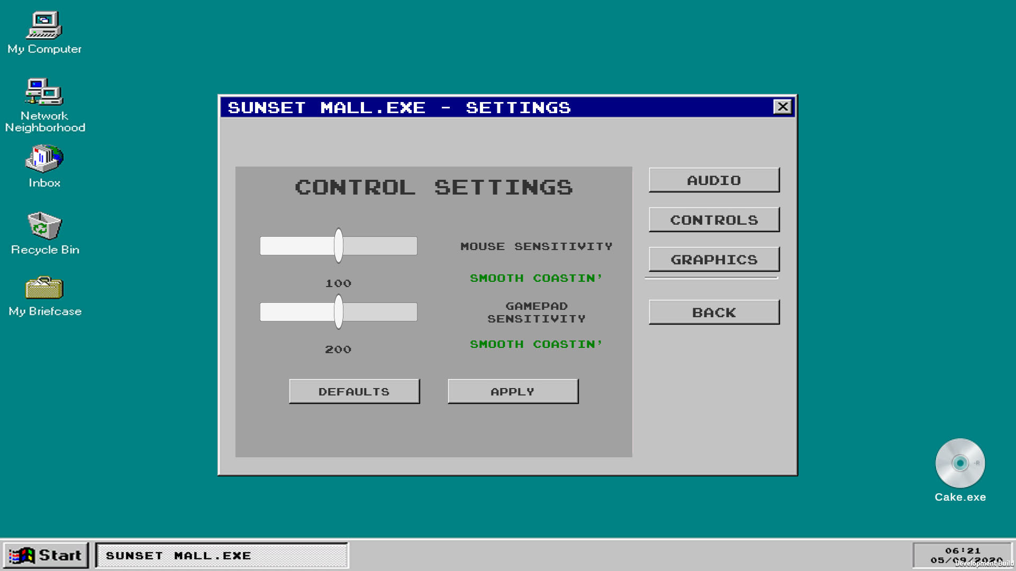Click right end of mouse sensitivity track
Image resolution: width=1016 pixels, height=571 pixels.
[x=413, y=246]
